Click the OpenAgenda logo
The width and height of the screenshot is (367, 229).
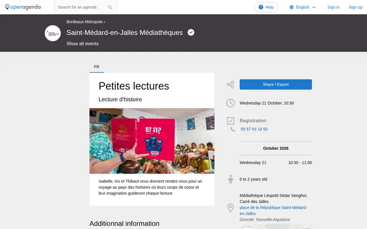23,7
